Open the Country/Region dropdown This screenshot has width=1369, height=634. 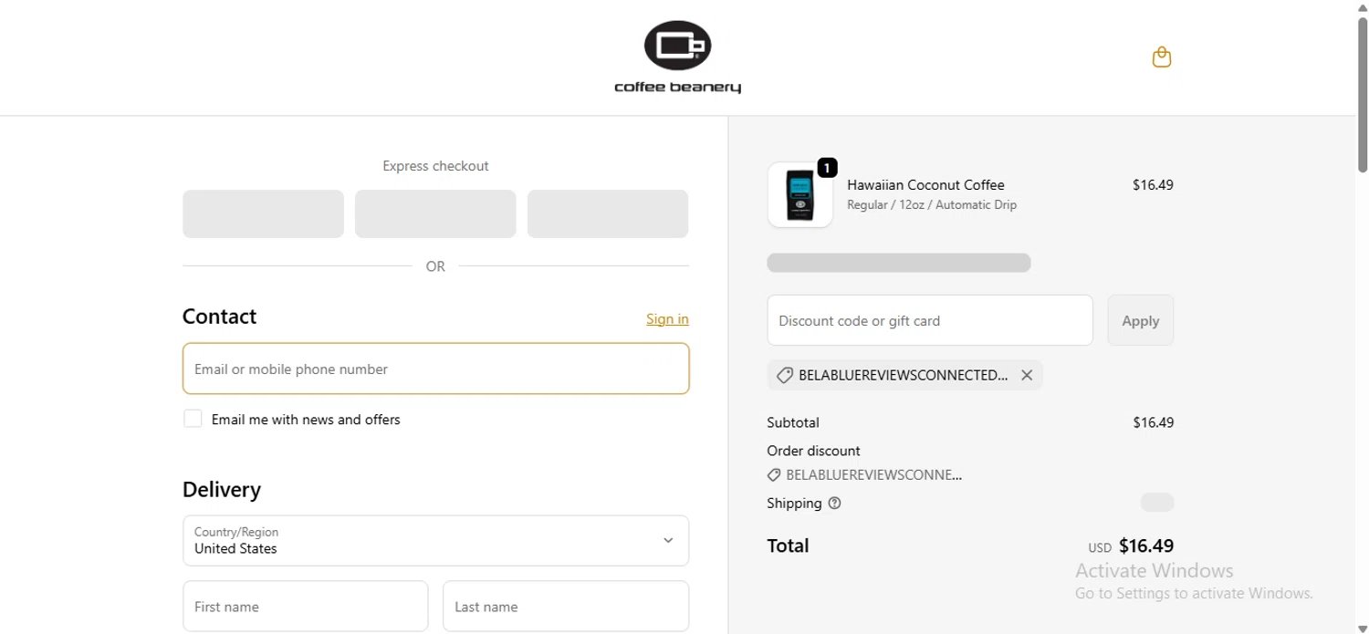435,541
